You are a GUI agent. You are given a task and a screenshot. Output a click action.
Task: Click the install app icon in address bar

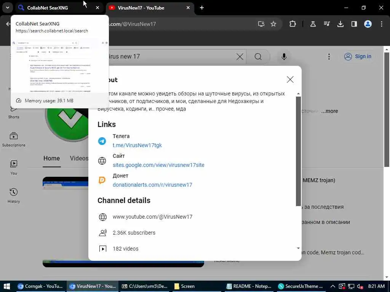261,24
